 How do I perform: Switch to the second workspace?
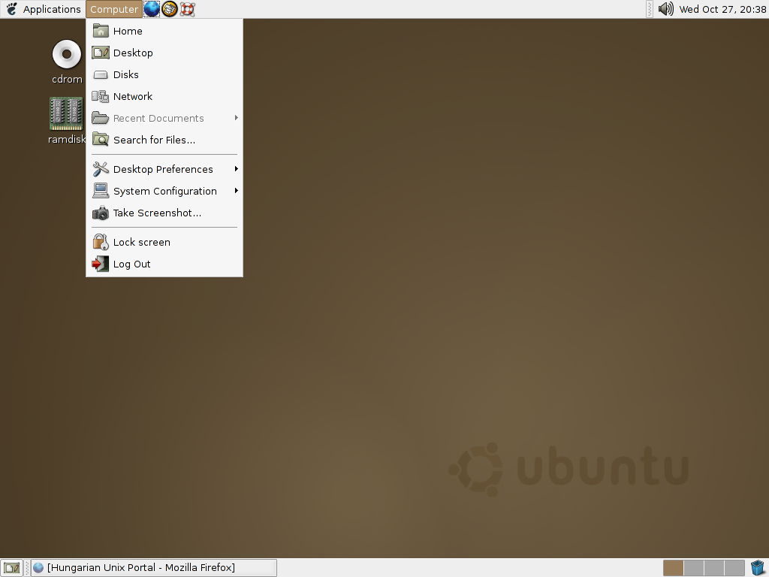693,568
